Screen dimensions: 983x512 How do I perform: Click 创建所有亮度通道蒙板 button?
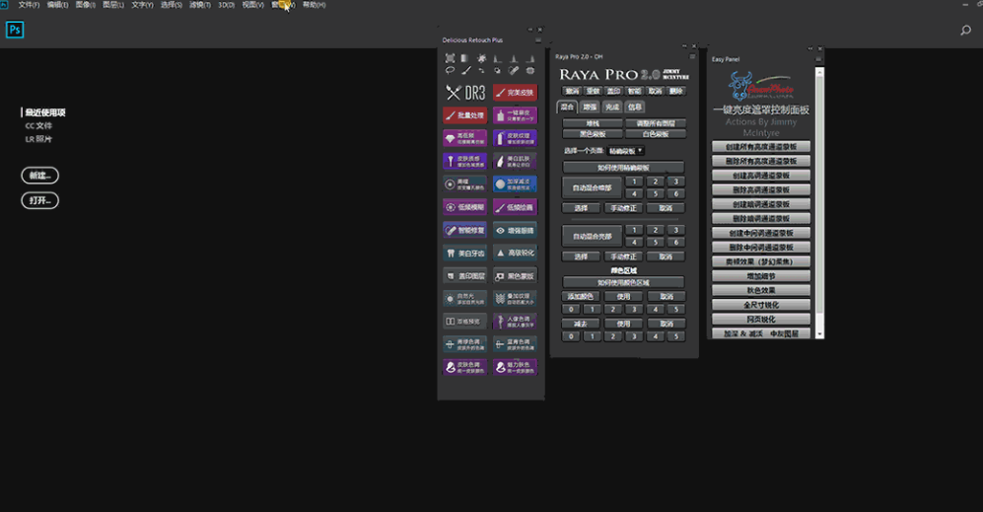(x=760, y=147)
